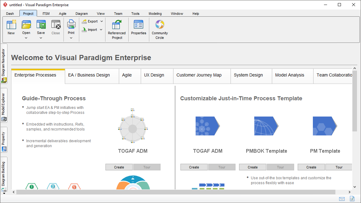Click the horizontal scrollbar right arrow

pos(350,192)
